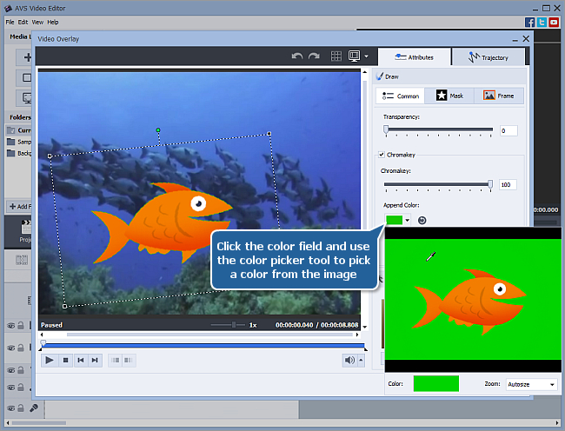
Task: Switch to the Trajectory tab
Action: coord(489,57)
